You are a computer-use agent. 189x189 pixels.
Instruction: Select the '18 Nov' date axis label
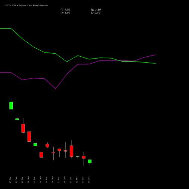tap(16, 180)
